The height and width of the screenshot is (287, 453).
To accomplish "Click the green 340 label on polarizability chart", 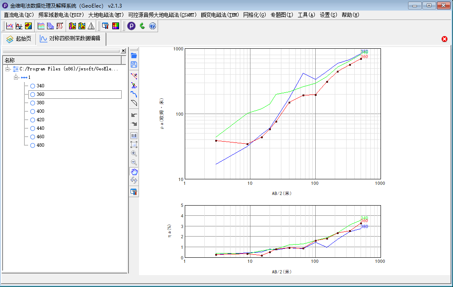I will (x=364, y=217).
